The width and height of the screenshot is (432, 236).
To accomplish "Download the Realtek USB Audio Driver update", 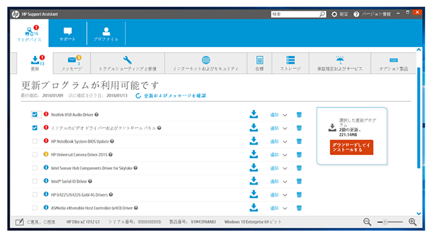I will pyautogui.click(x=254, y=114).
